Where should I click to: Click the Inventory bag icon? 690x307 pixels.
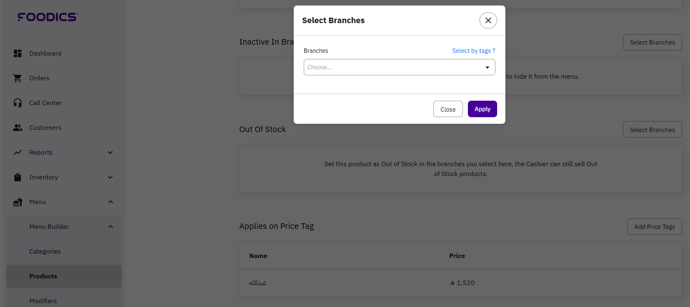[x=18, y=177]
